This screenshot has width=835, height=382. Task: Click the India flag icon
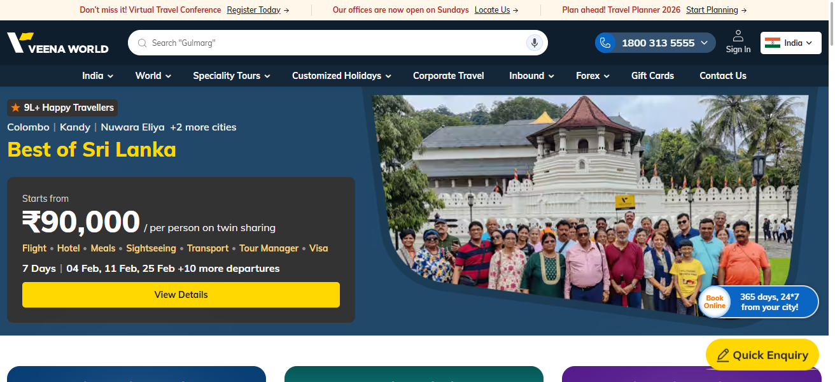(773, 43)
